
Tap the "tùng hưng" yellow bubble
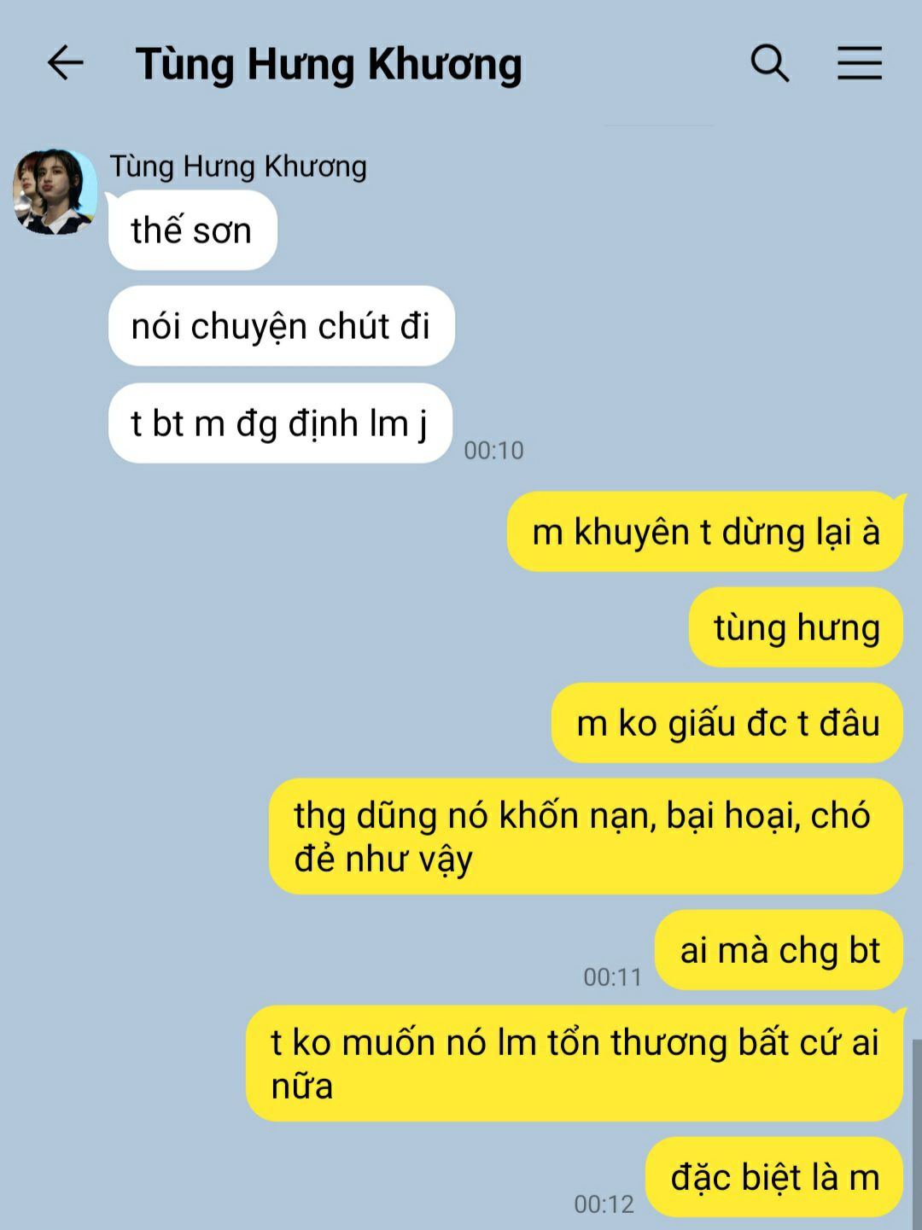(796, 627)
